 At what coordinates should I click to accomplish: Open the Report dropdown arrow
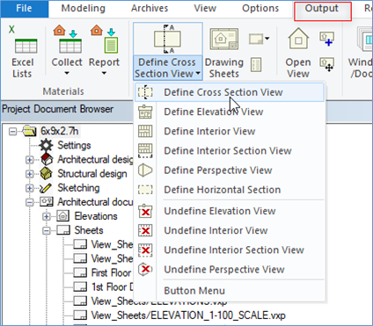pos(104,73)
